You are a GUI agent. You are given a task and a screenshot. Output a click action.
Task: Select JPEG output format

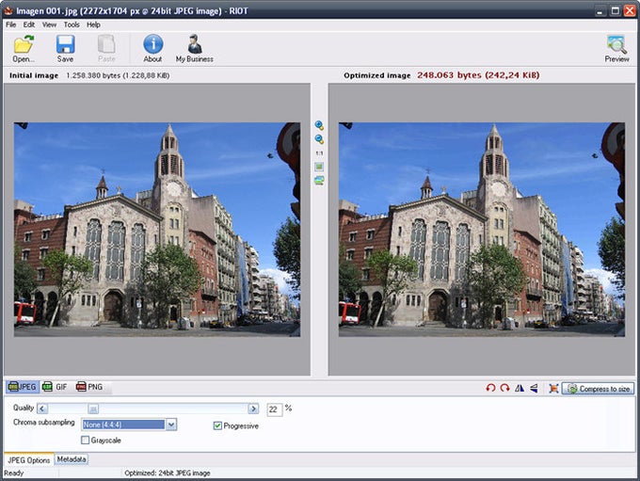[x=23, y=387]
